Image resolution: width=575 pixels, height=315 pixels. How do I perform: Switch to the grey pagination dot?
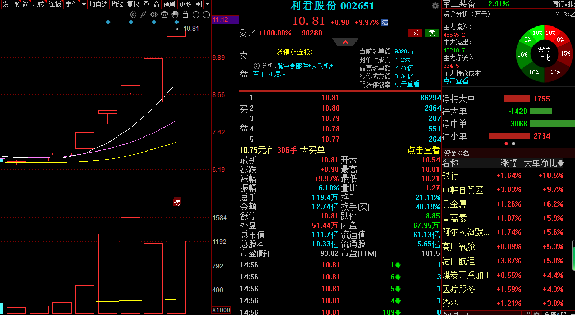[x=513, y=144]
